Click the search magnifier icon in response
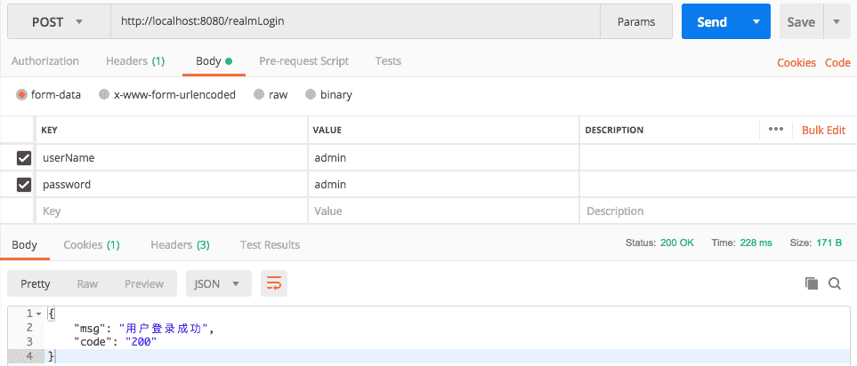857x366 pixels. [835, 283]
